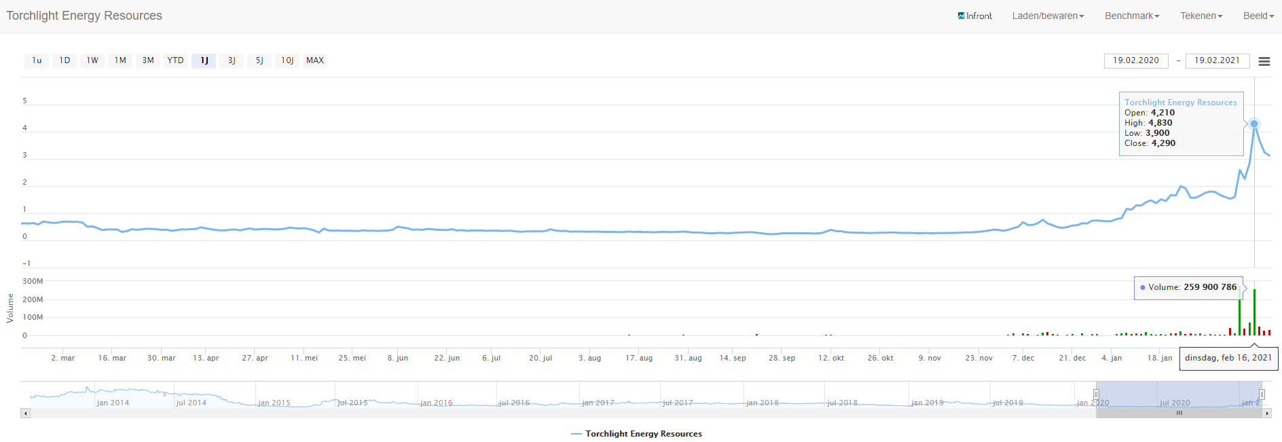Click highlighted price point marker on line
The width and height of the screenshot is (1282, 442).
coord(1254,124)
